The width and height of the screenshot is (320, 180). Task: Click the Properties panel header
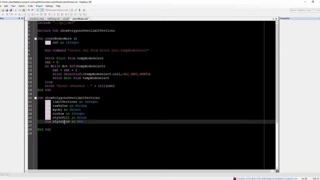(299, 18)
